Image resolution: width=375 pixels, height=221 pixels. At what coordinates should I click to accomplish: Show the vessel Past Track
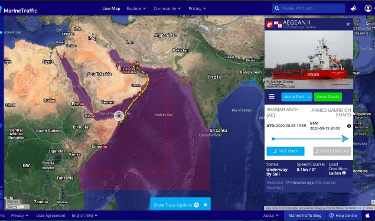285,151
